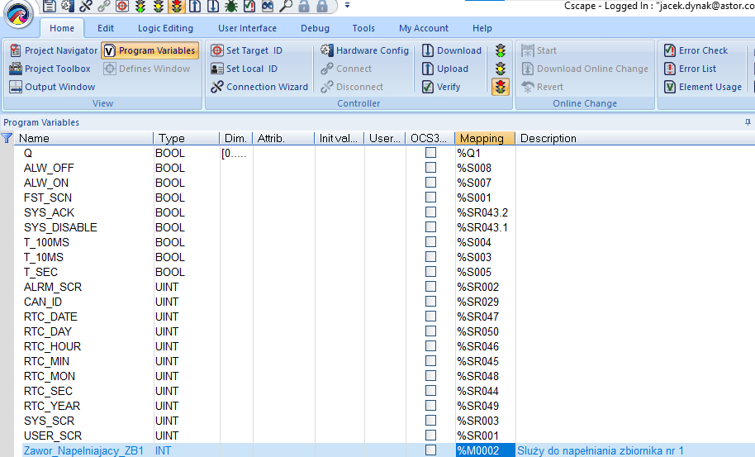
Task: Click the second padlock icon in quick toolbar
Action: [x=322, y=6]
